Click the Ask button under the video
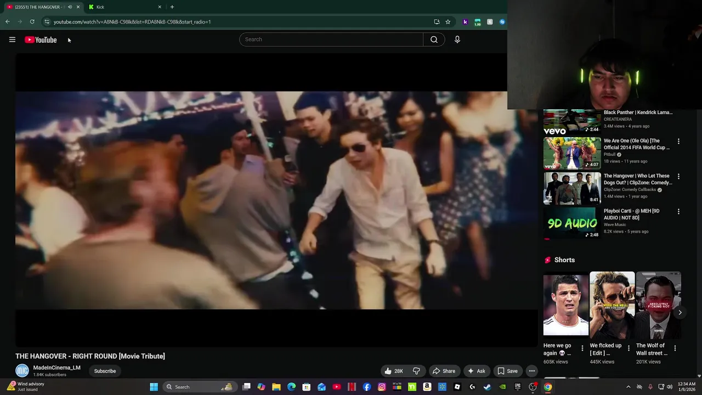The width and height of the screenshot is (702, 395). [x=476, y=371]
